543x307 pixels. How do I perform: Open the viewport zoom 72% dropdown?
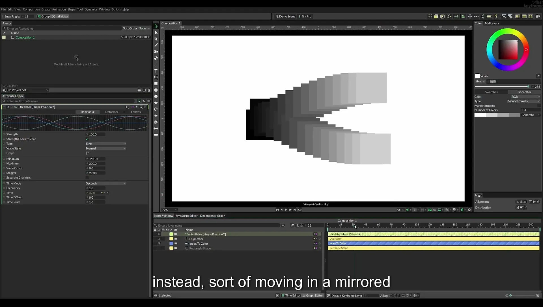pyautogui.click(x=169, y=210)
